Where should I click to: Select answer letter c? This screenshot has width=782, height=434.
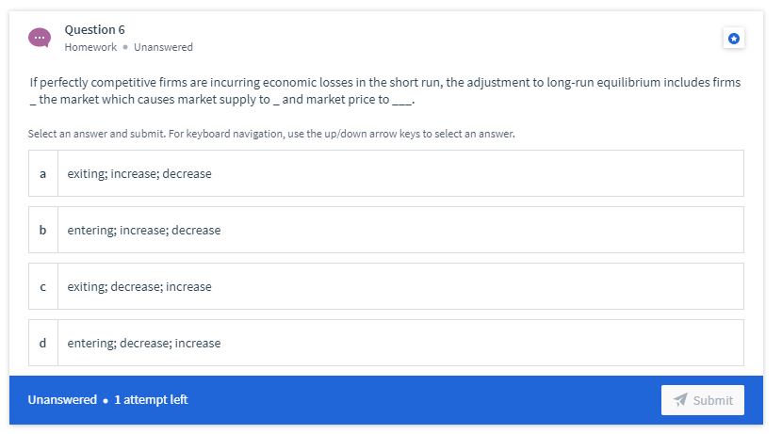43,286
